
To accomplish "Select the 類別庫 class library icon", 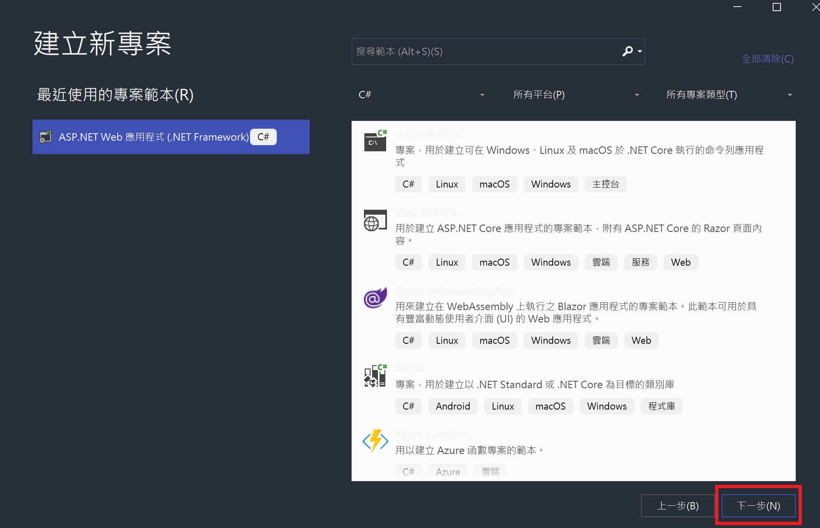I will click(x=375, y=375).
